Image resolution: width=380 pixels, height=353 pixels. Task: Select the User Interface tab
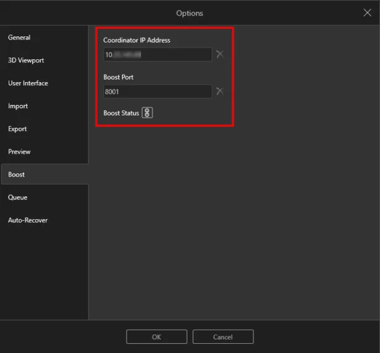point(28,83)
